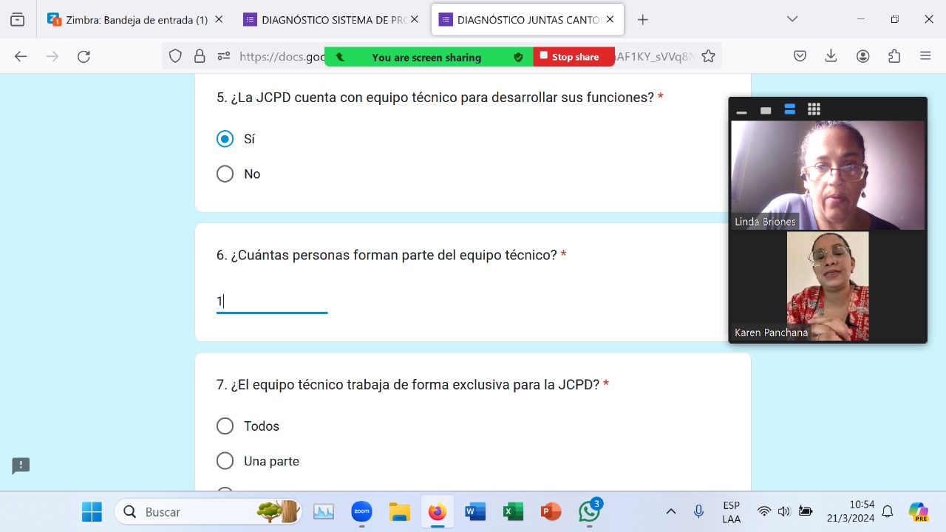Open Wi-Fi network settings tray icon
The width and height of the screenshot is (946, 532).
[x=764, y=511]
